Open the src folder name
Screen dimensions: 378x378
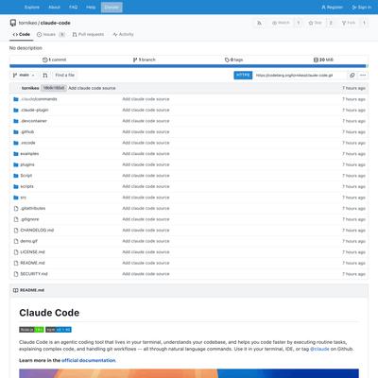coord(24,198)
